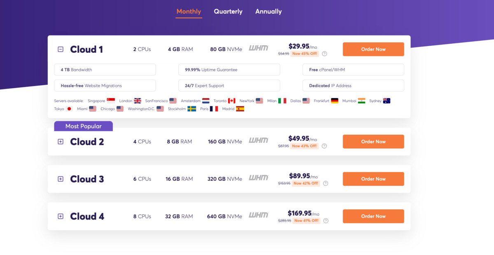494x255 pixels.
Task: Click the WHM logo on Cloud 4 plan
Action: (259, 215)
